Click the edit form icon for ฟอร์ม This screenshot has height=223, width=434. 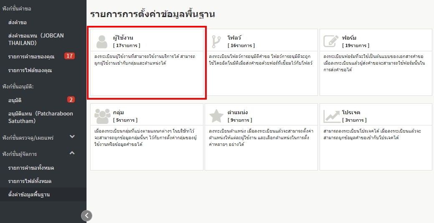(x=331, y=41)
